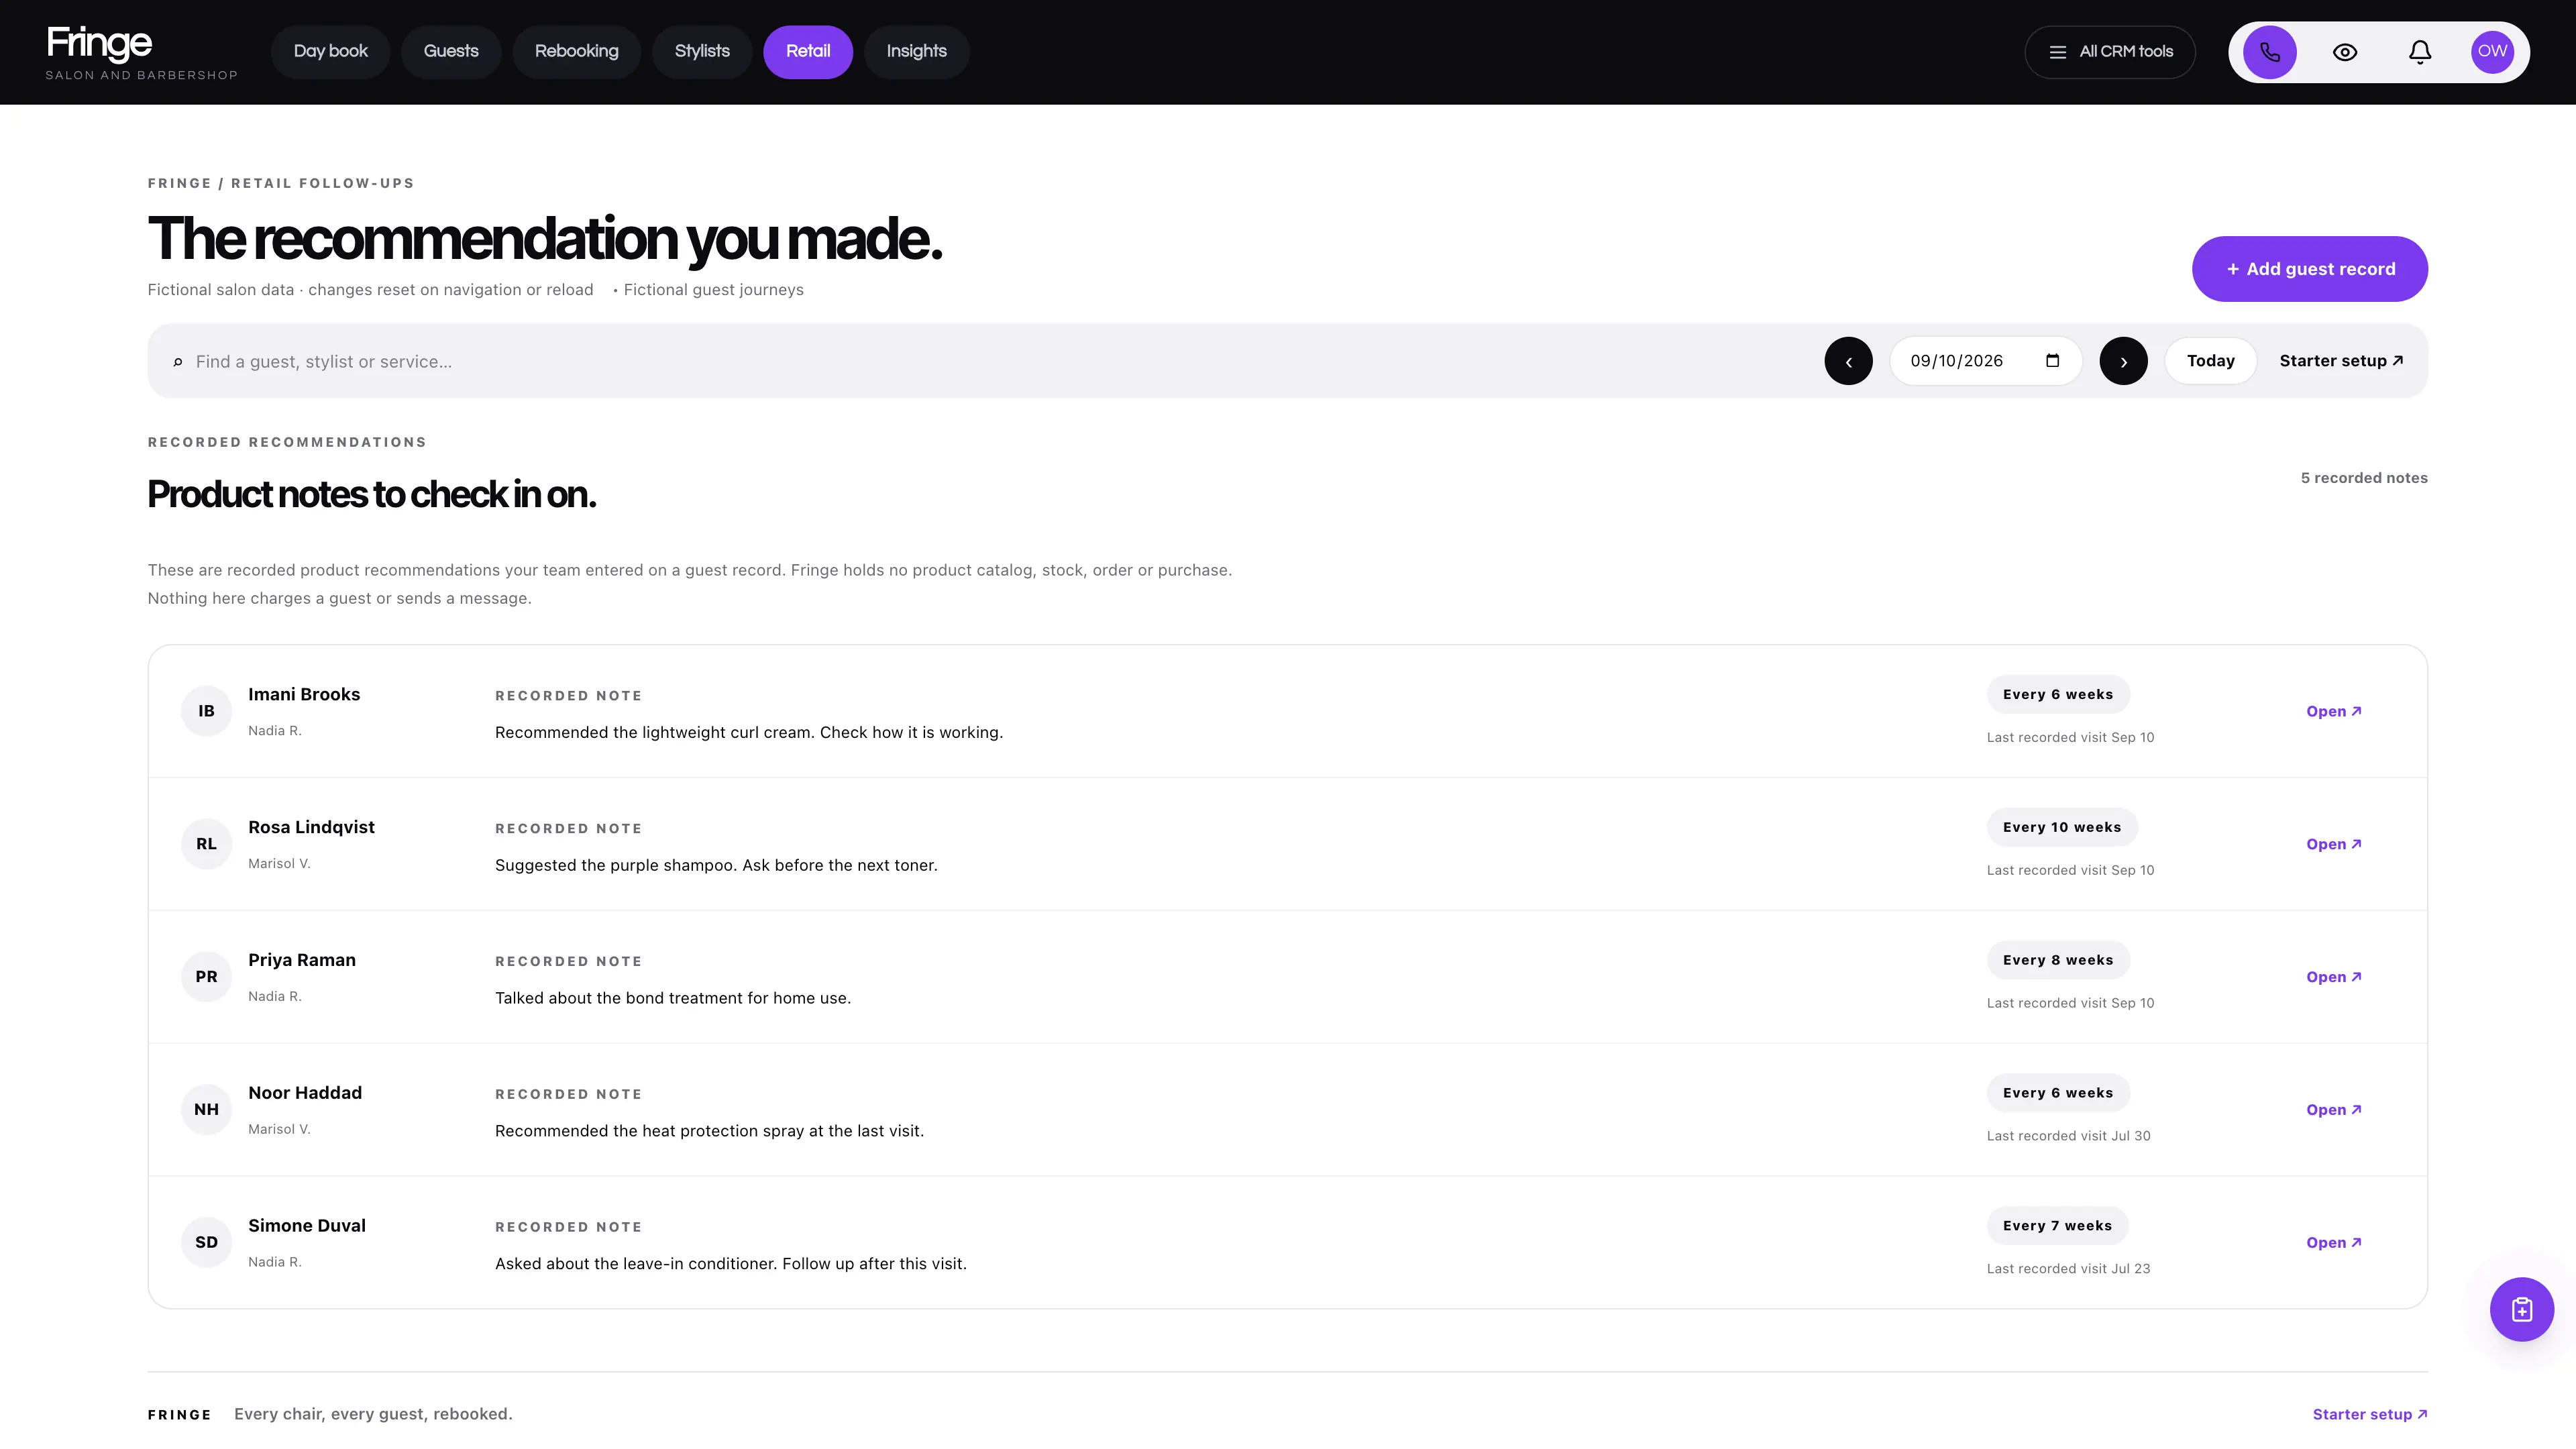The height and width of the screenshot is (1449, 2576).
Task: Open Noor Haddad's record
Action: (2334, 1110)
